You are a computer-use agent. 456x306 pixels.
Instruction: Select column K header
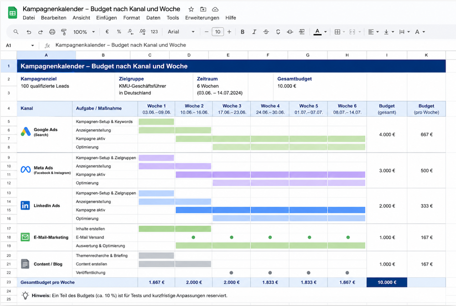click(x=426, y=55)
